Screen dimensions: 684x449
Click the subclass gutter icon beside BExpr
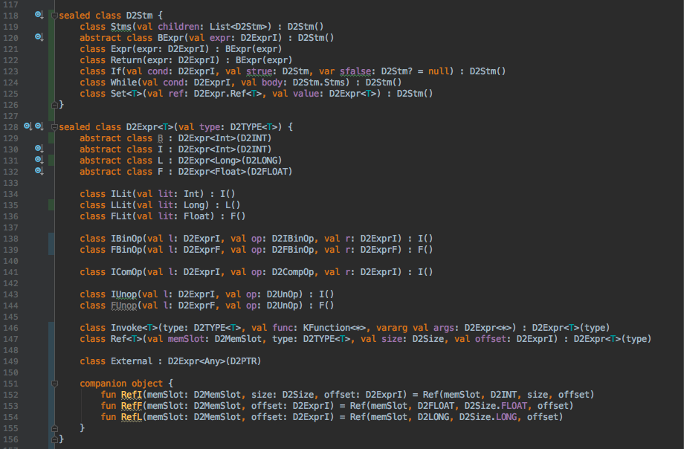(x=39, y=37)
